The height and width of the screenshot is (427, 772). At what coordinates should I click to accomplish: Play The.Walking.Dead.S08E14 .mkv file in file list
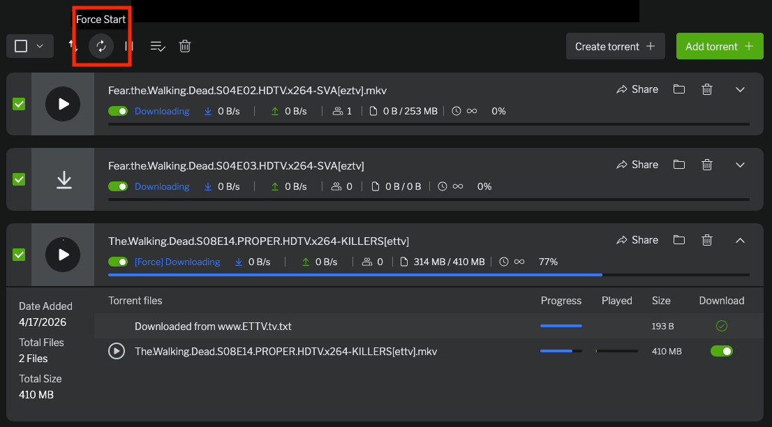pos(117,351)
